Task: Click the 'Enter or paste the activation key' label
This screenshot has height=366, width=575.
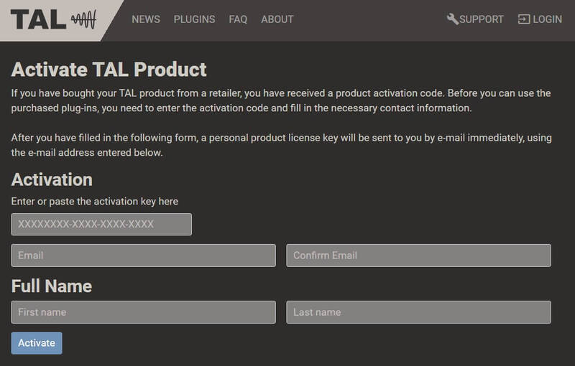Action: 95,202
